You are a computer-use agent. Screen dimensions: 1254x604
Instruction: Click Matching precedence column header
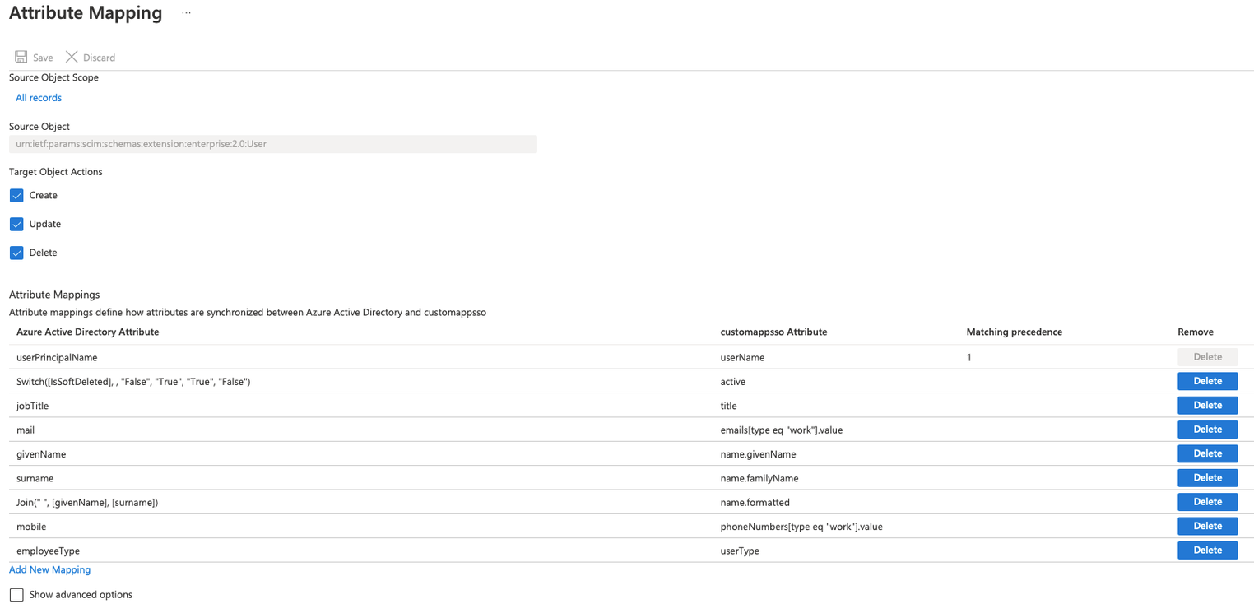tap(1014, 332)
